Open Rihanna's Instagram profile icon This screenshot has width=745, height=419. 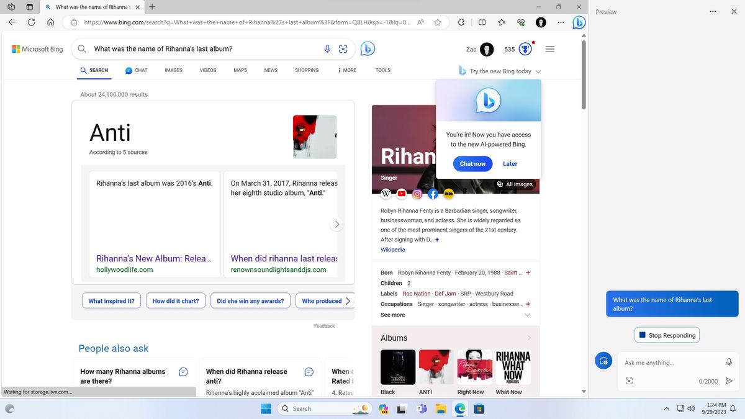pyautogui.click(x=417, y=194)
